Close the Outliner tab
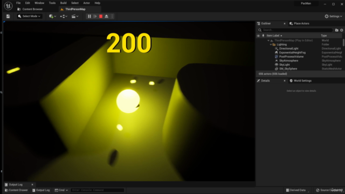This screenshot has height=194, width=345. point(285,24)
